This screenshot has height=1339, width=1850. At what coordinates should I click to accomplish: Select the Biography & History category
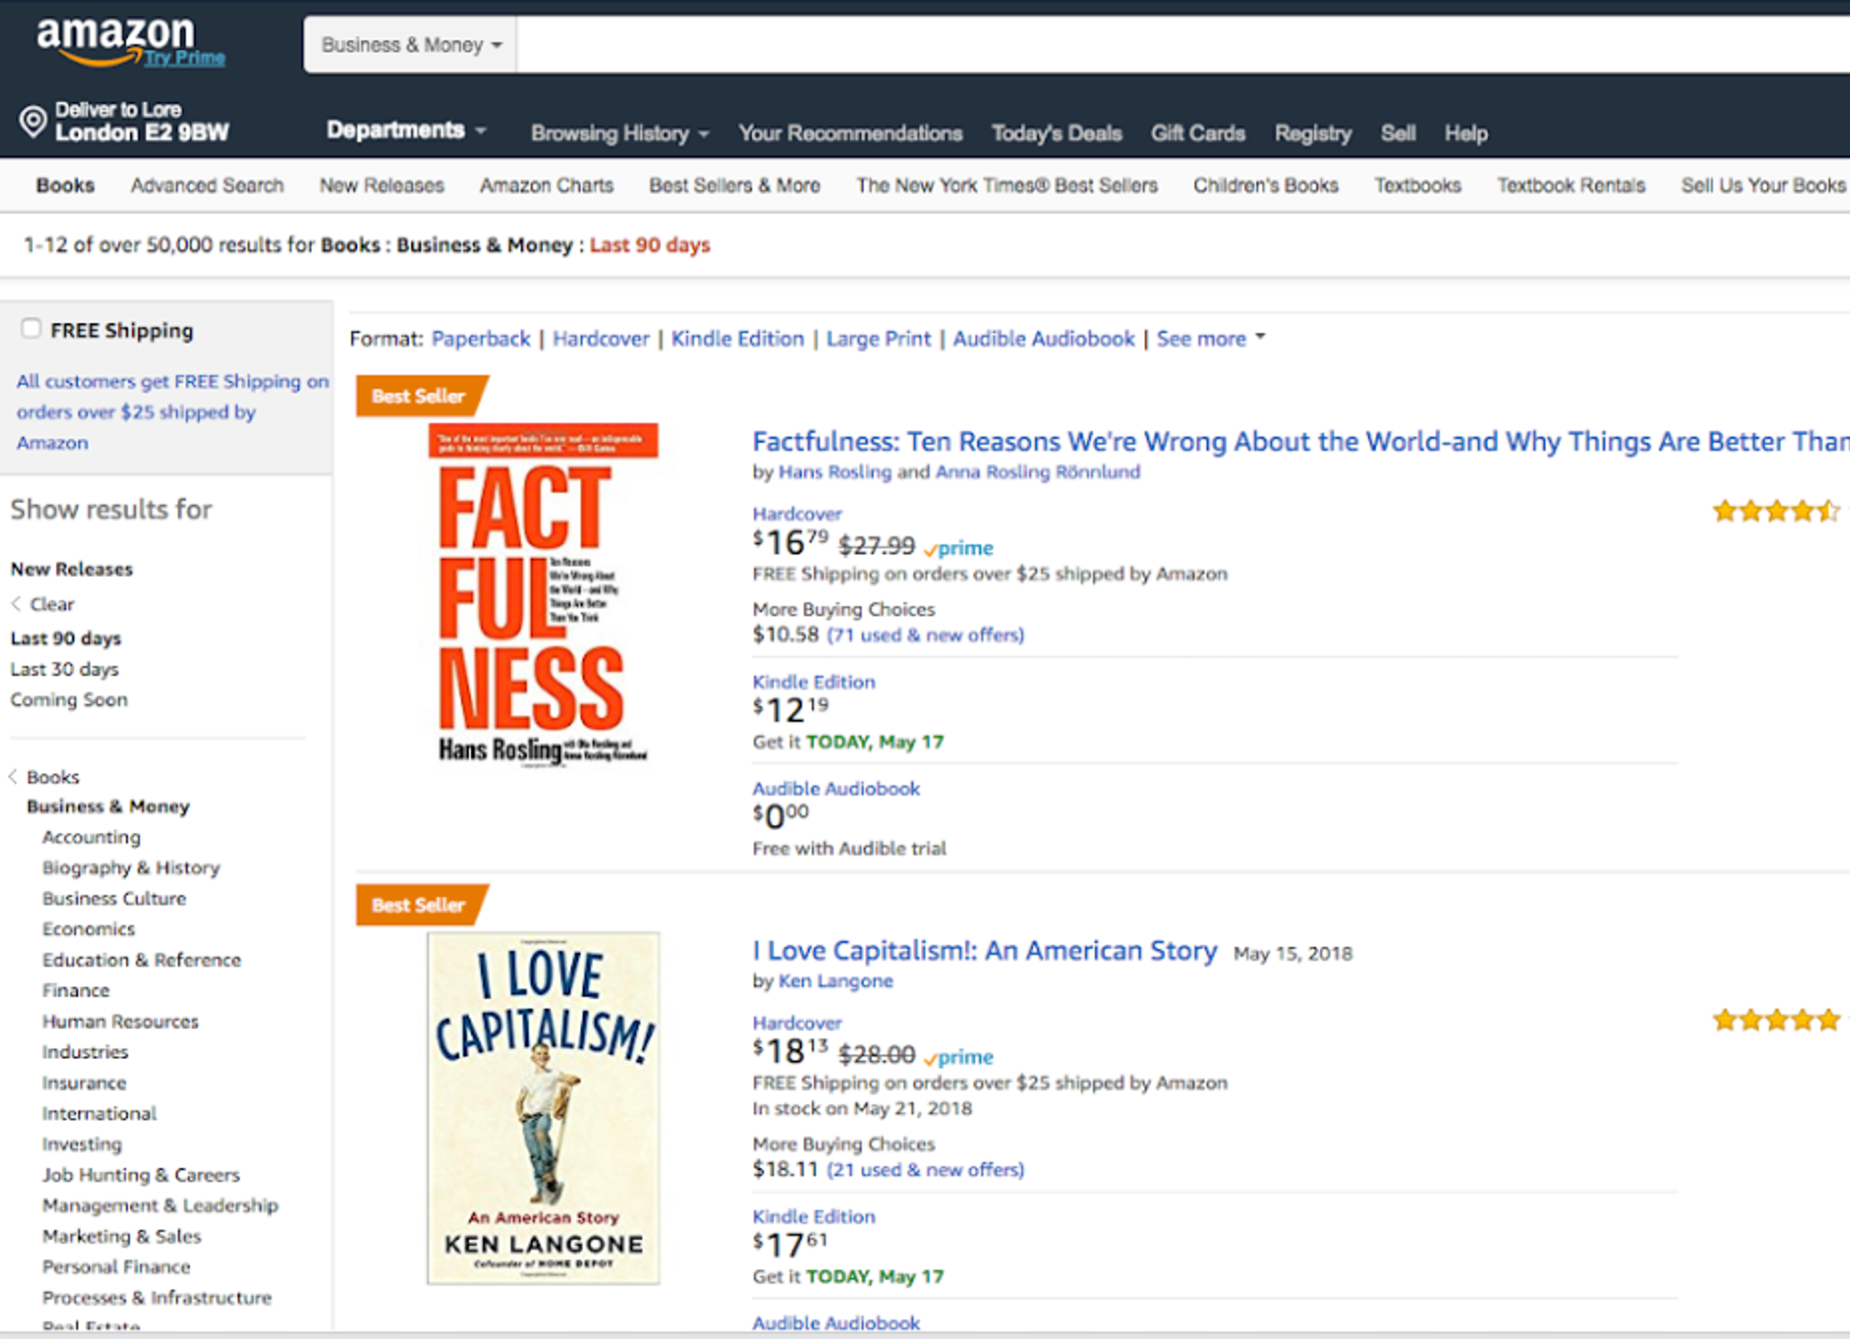click(x=131, y=868)
